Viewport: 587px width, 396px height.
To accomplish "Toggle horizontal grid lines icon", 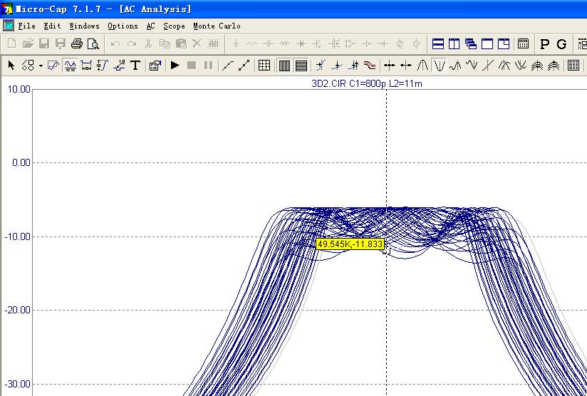I will pos(301,66).
